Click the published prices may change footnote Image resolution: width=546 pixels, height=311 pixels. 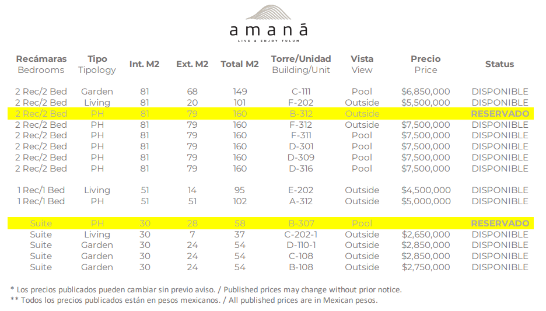point(206,289)
